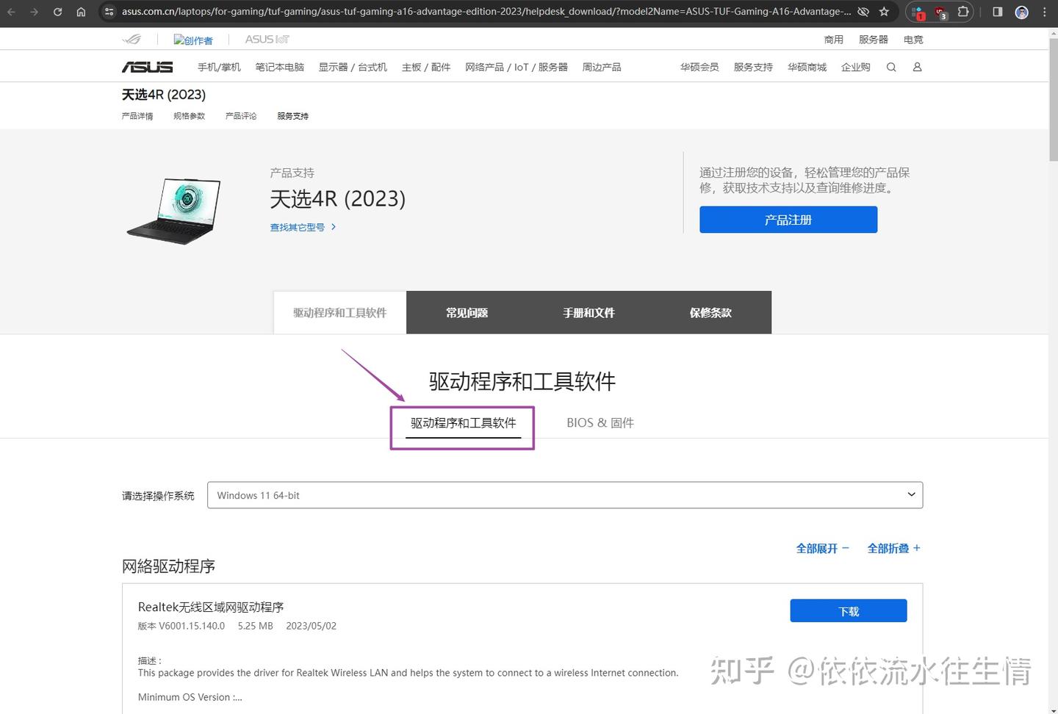Click the 天选4R laptop product image
Image resolution: width=1058 pixels, height=714 pixels.
point(175,211)
